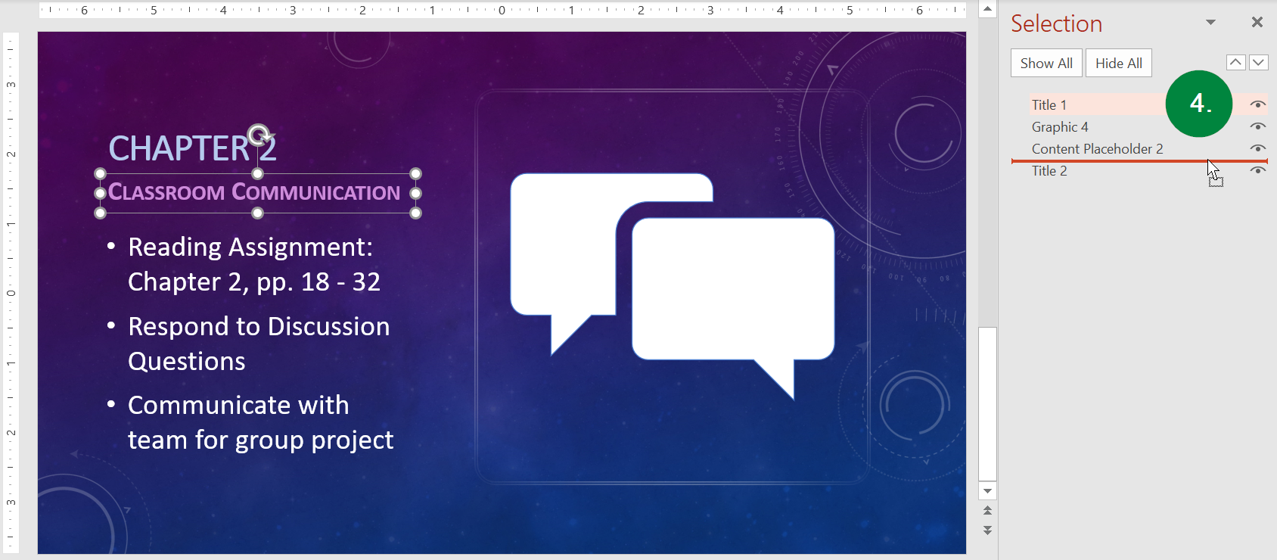Go to previous slide with double-up arrow
The height and width of the screenshot is (560, 1277).
[x=987, y=511]
